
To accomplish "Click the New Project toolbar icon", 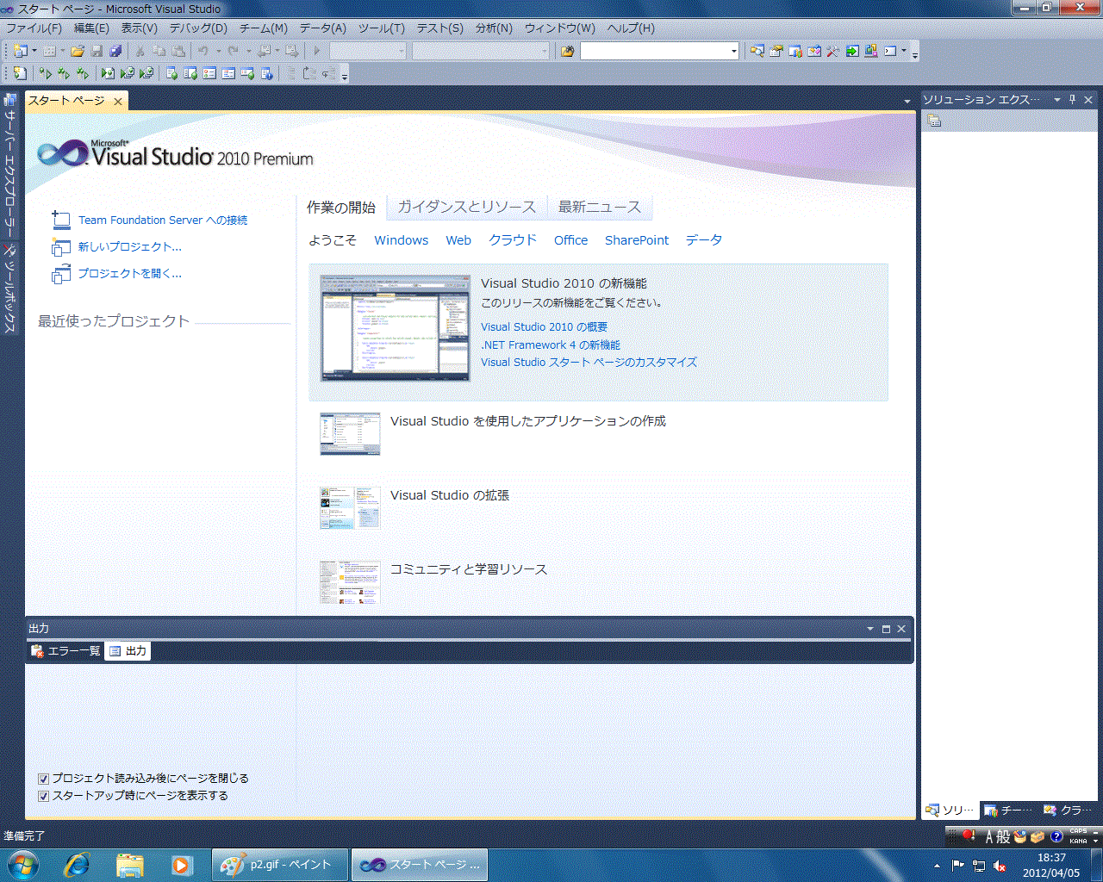I will pyautogui.click(x=20, y=52).
